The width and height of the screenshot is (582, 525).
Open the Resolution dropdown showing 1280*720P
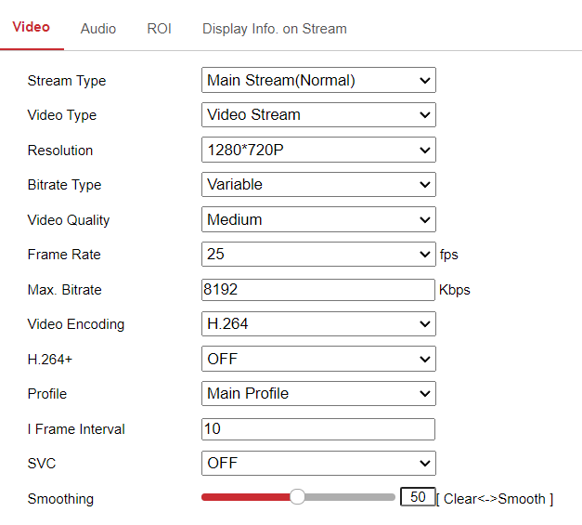click(318, 150)
